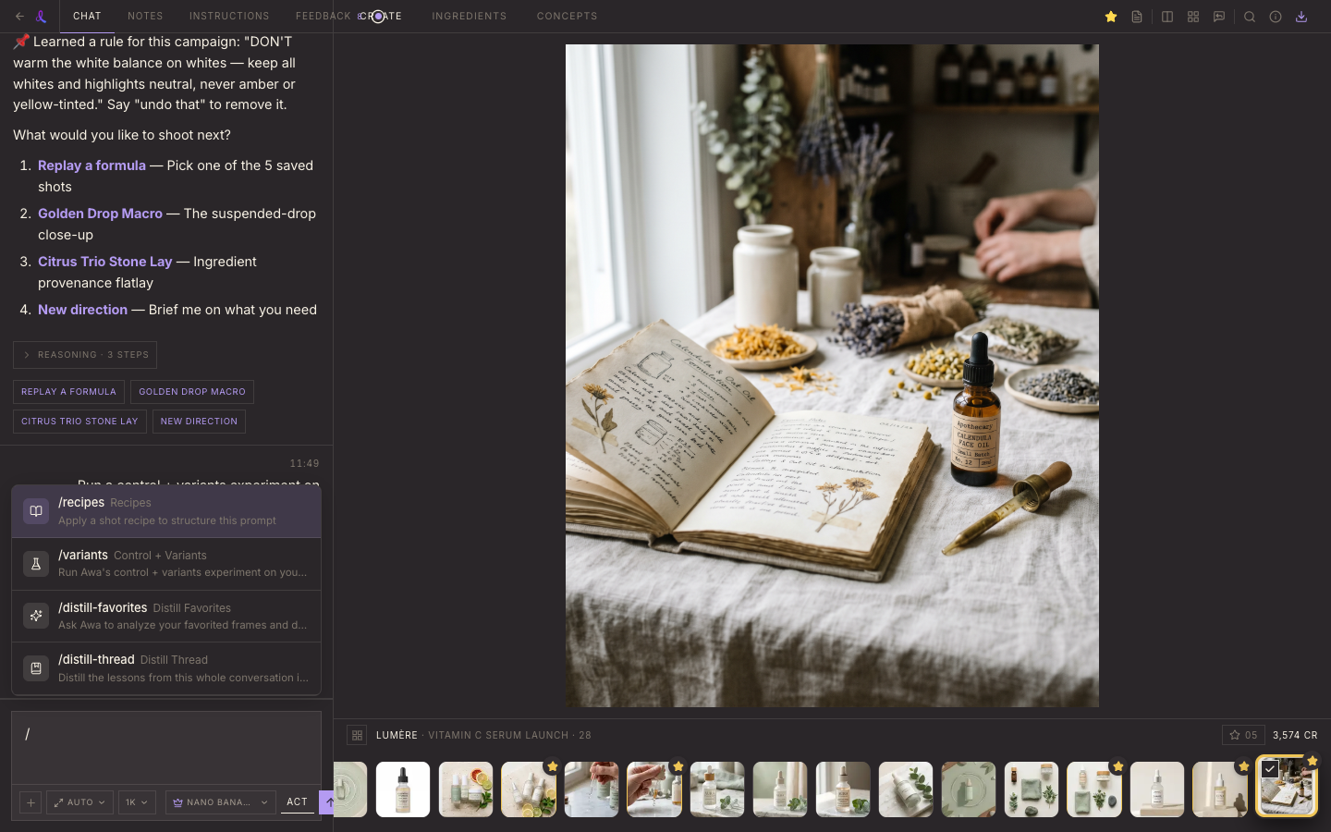Click the 11:49 message timestamp
This screenshot has height=832, width=1331.
pyautogui.click(x=304, y=463)
